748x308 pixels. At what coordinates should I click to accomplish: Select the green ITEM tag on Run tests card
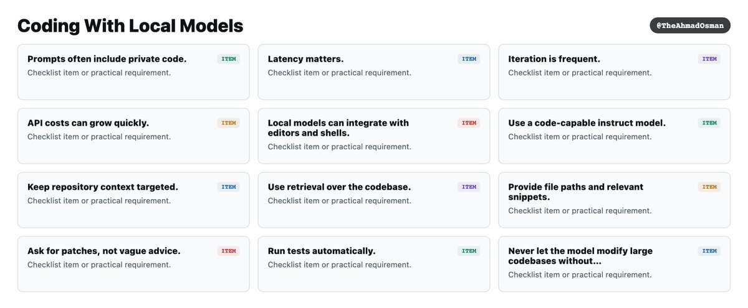(x=469, y=251)
